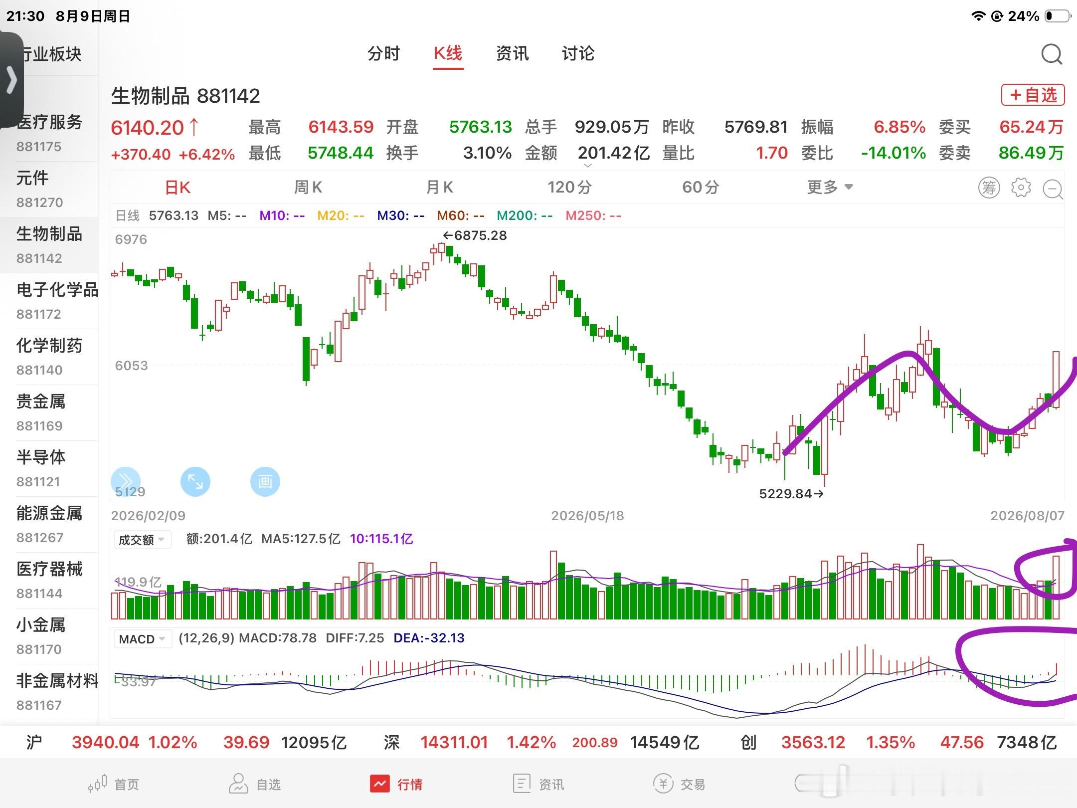Switch to the 分时 tab
Viewport: 1077px width, 808px height.
tap(383, 53)
